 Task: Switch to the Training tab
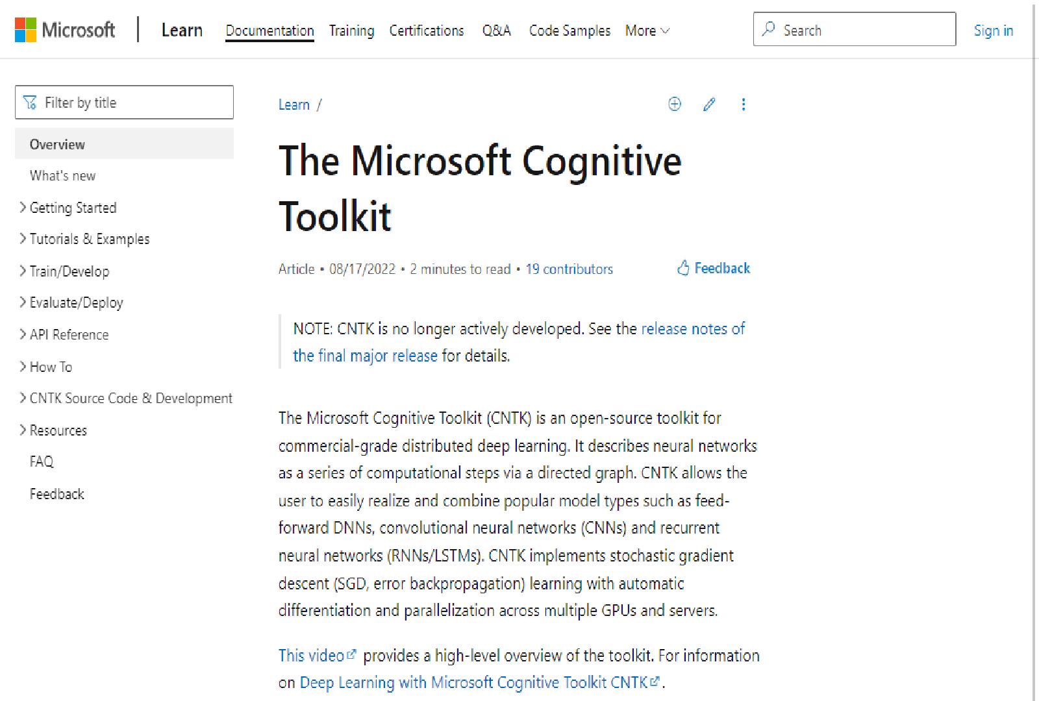351,31
